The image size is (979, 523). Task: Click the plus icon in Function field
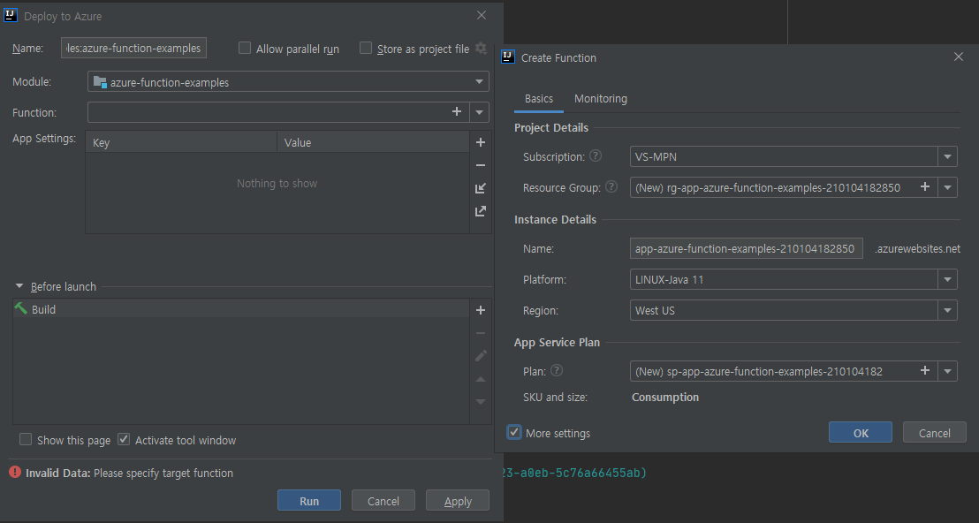point(457,112)
